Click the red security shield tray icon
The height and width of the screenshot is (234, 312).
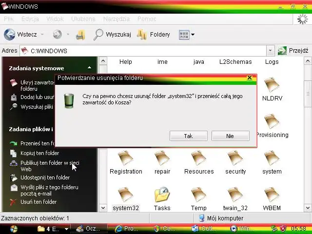point(283,229)
